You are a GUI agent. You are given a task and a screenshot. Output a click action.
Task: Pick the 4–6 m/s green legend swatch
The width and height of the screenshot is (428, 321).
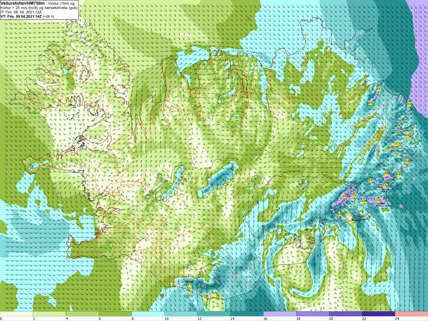click(x=82, y=314)
